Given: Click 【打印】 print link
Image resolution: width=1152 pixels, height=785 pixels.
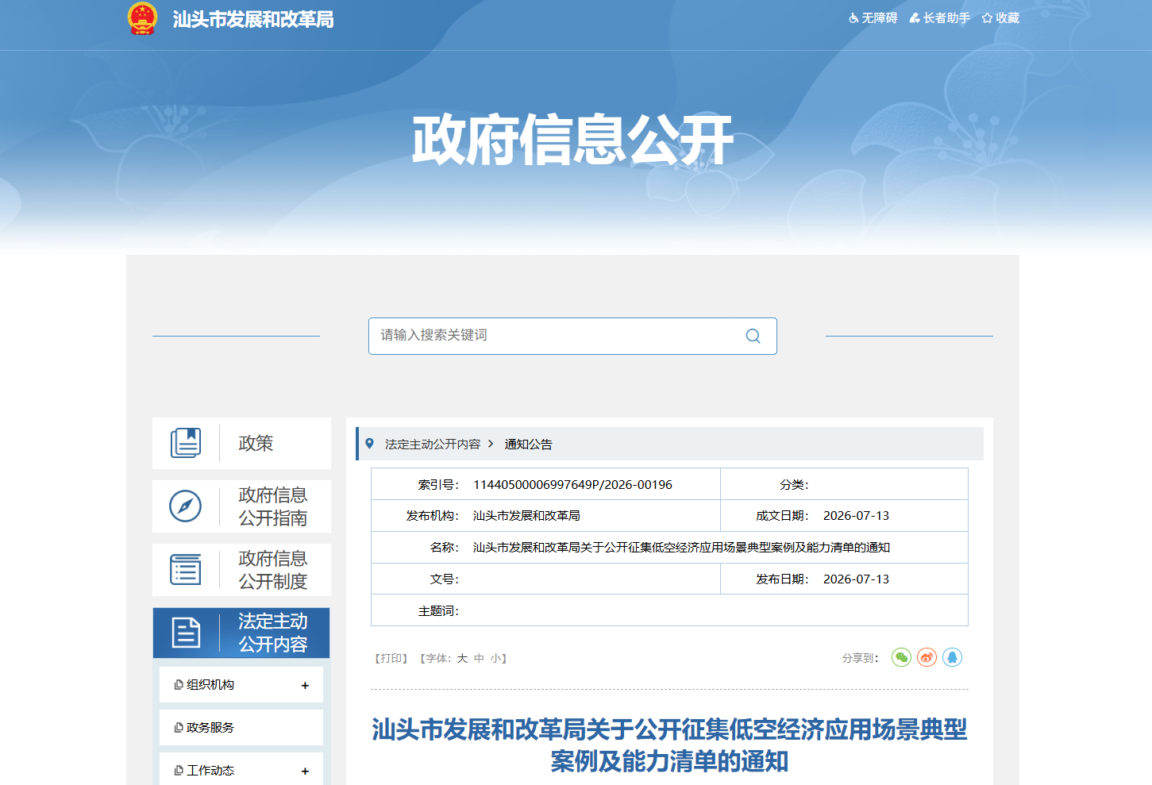Looking at the screenshot, I should 391,659.
